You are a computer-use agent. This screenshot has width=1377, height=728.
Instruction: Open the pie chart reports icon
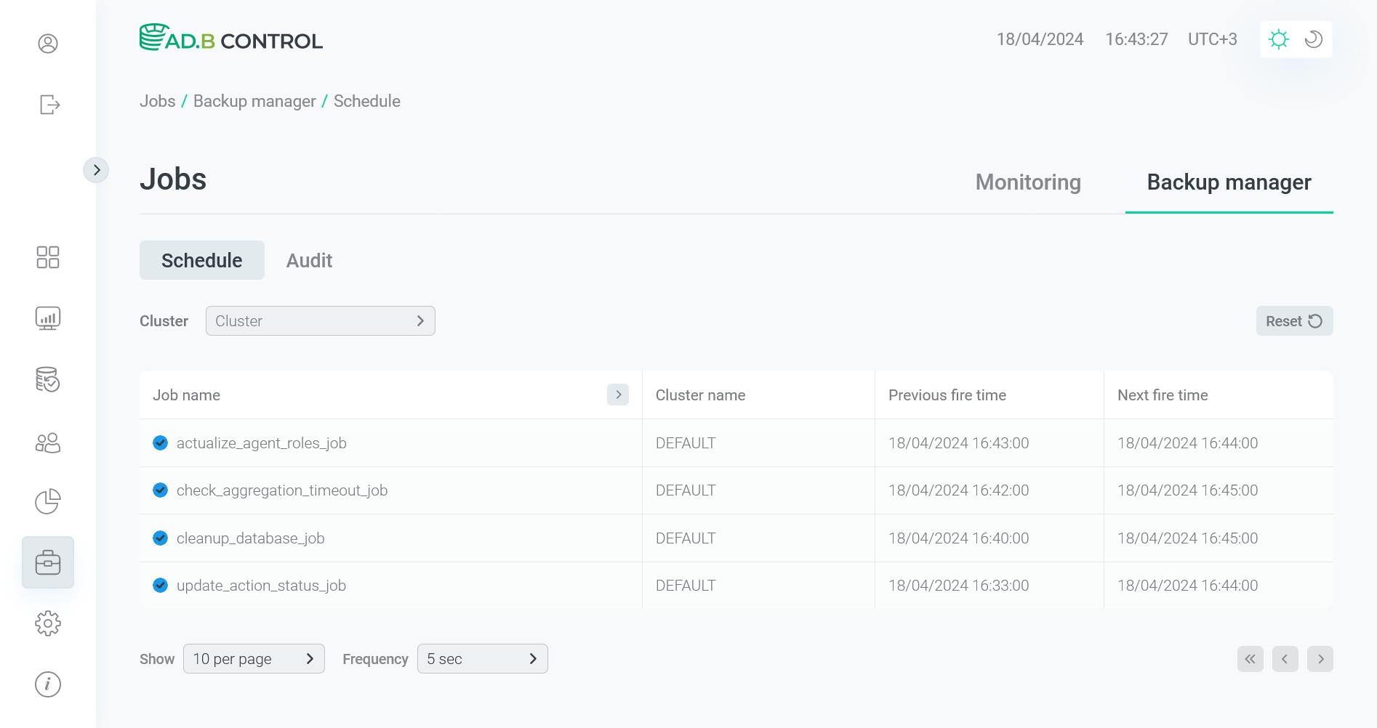point(48,501)
